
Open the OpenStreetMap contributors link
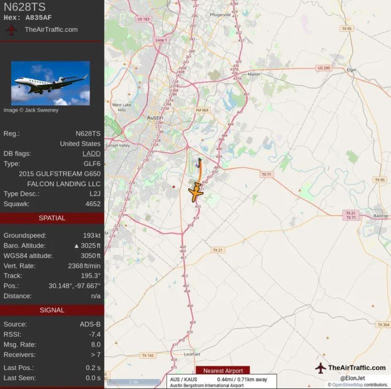tap(347, 384)
